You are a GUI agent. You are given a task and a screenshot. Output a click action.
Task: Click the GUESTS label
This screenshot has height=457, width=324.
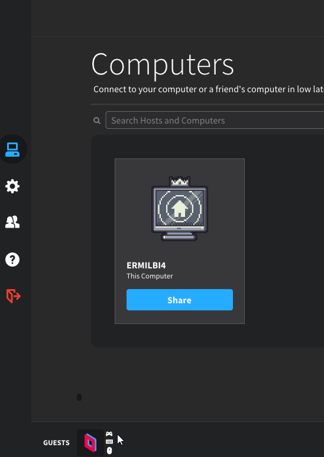point(57,443)
